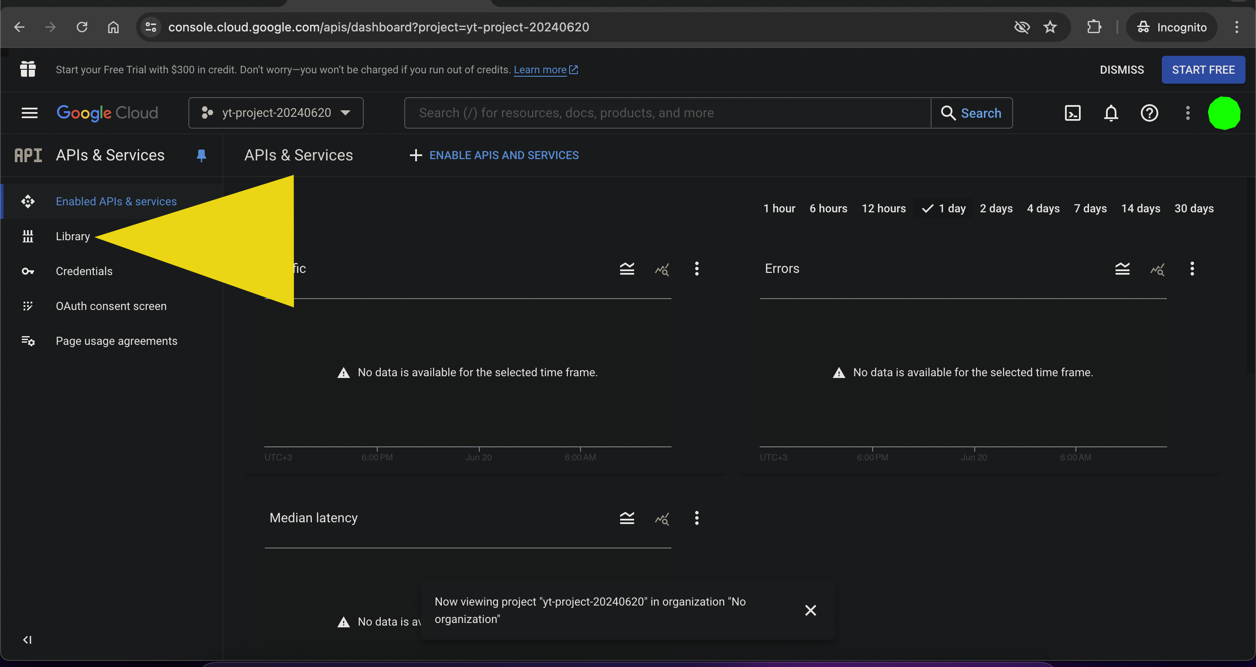Viewport: 1256px width, 667px height.
Task: Focus the resources search field
Action: click(668, 113)
